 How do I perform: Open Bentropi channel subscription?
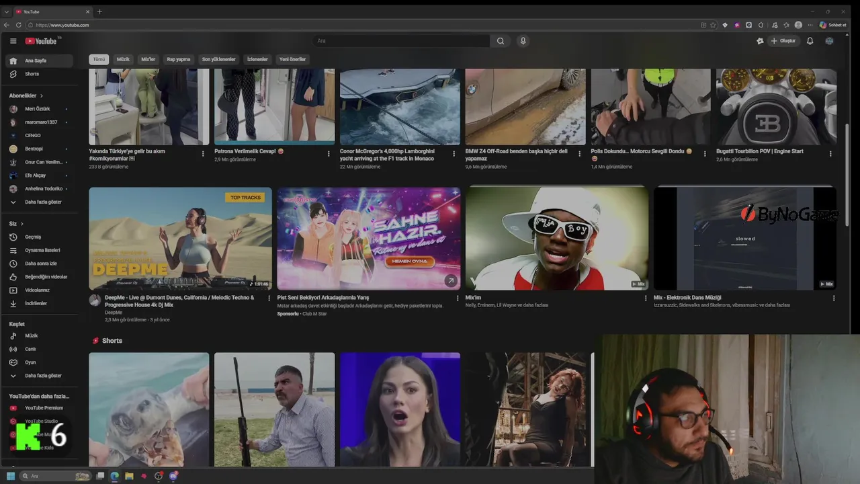[x=40, y=149]
